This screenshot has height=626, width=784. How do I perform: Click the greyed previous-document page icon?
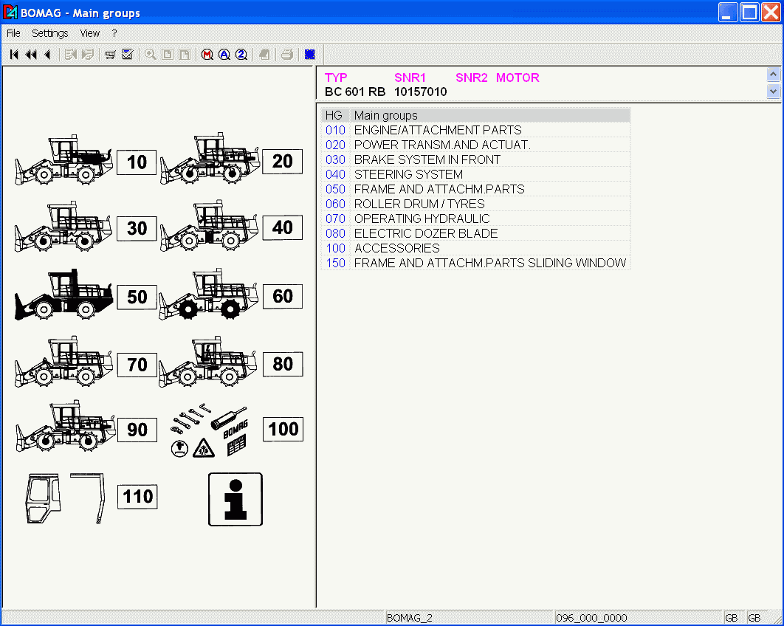(70, 55)
